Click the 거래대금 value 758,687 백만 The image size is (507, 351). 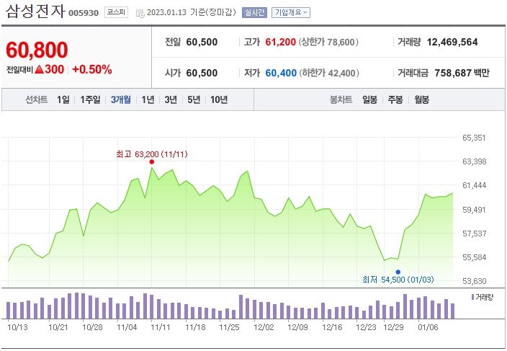tap(462, 73)
